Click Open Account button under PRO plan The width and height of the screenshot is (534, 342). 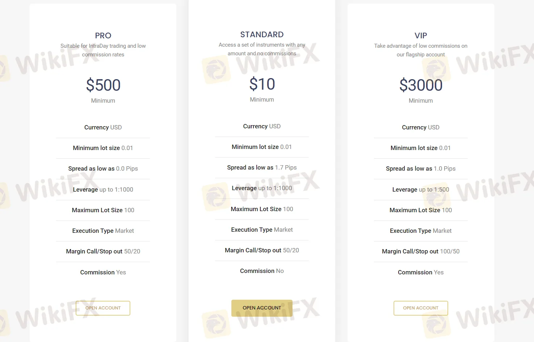click(x=103, y=308)
